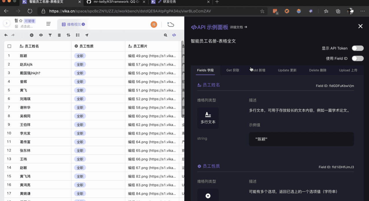This screenshot has height=201, width=369.
Task: Close the 研发任务 browser tab
Action: pyautogui.click(x=209, y=2)
